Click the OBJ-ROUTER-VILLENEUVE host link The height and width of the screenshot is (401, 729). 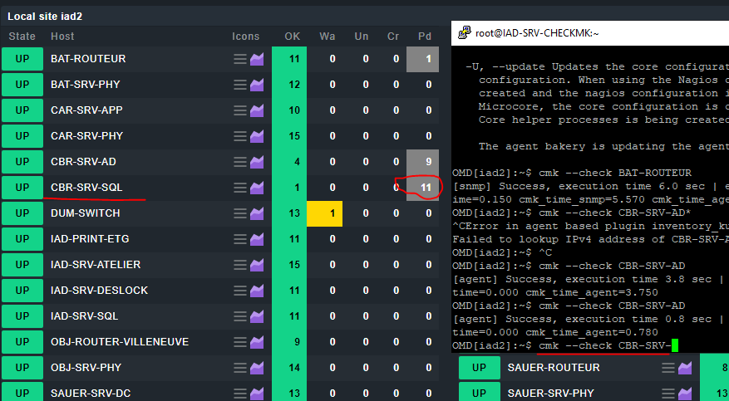[x=120, y=342]
